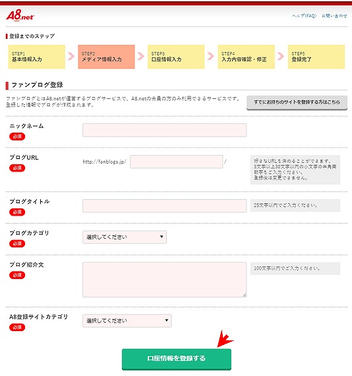Screen dimensions: 352x376
Task: Select STEP3 口座情報入力 step box
Action: point(176,57)
